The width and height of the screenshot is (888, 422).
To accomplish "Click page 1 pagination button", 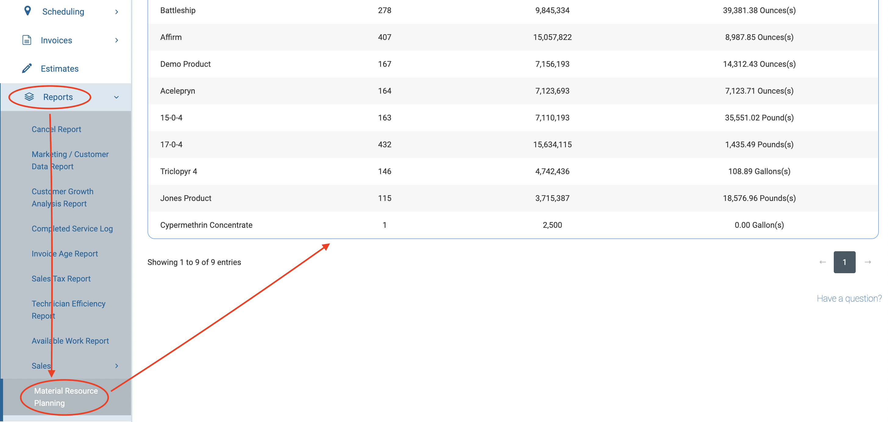I will (x=844, y=262).
